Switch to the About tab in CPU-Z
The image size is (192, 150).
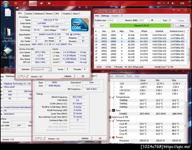[76, 14]
